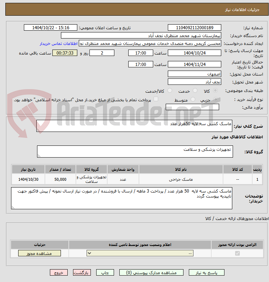This screenshot has height=282, width=269.
Task: Click the buyer notes text area
Action: point(121,198)
